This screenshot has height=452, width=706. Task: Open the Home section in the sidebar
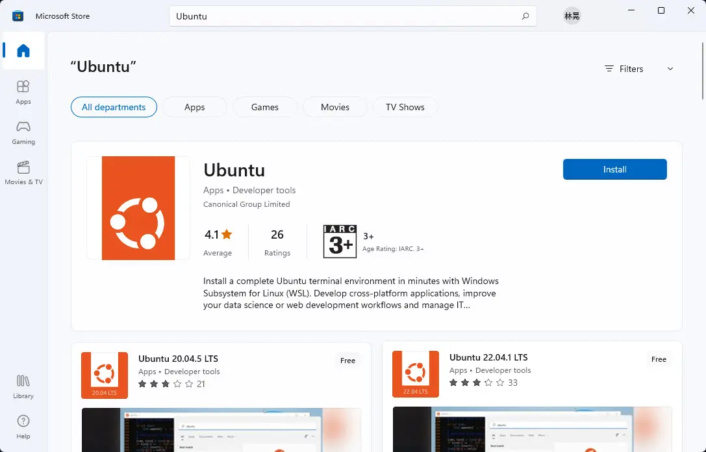23,51
